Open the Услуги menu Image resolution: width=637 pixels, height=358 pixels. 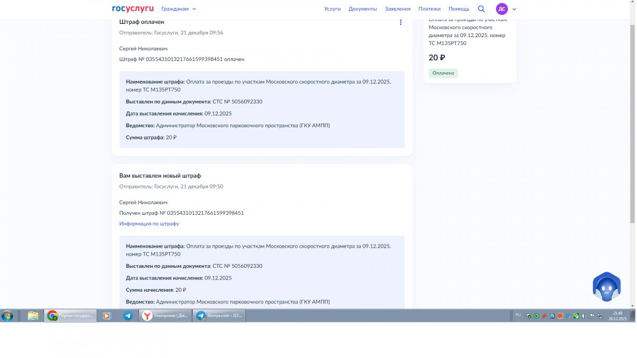click(332, 9)
